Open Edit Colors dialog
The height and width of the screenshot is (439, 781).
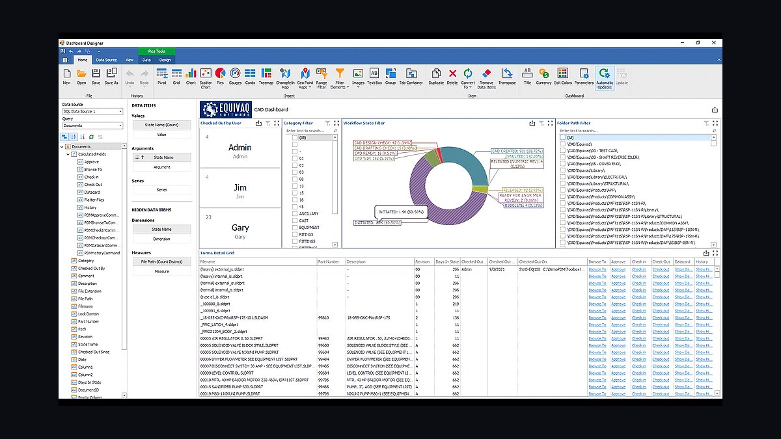point(563,76)
